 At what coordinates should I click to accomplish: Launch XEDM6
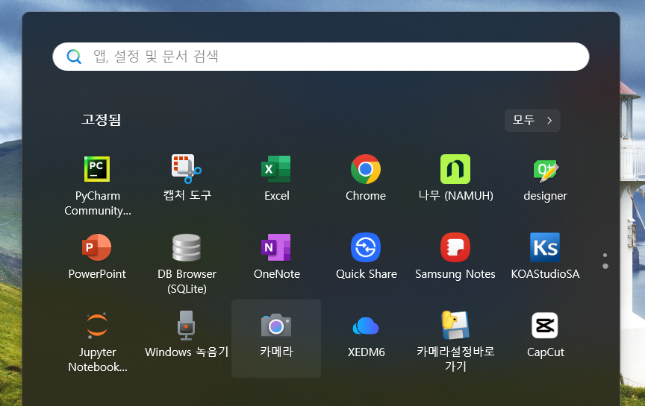click(366, 338)
